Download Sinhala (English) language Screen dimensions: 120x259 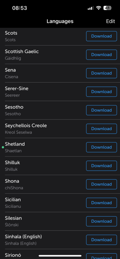click(x=101, y=240)
